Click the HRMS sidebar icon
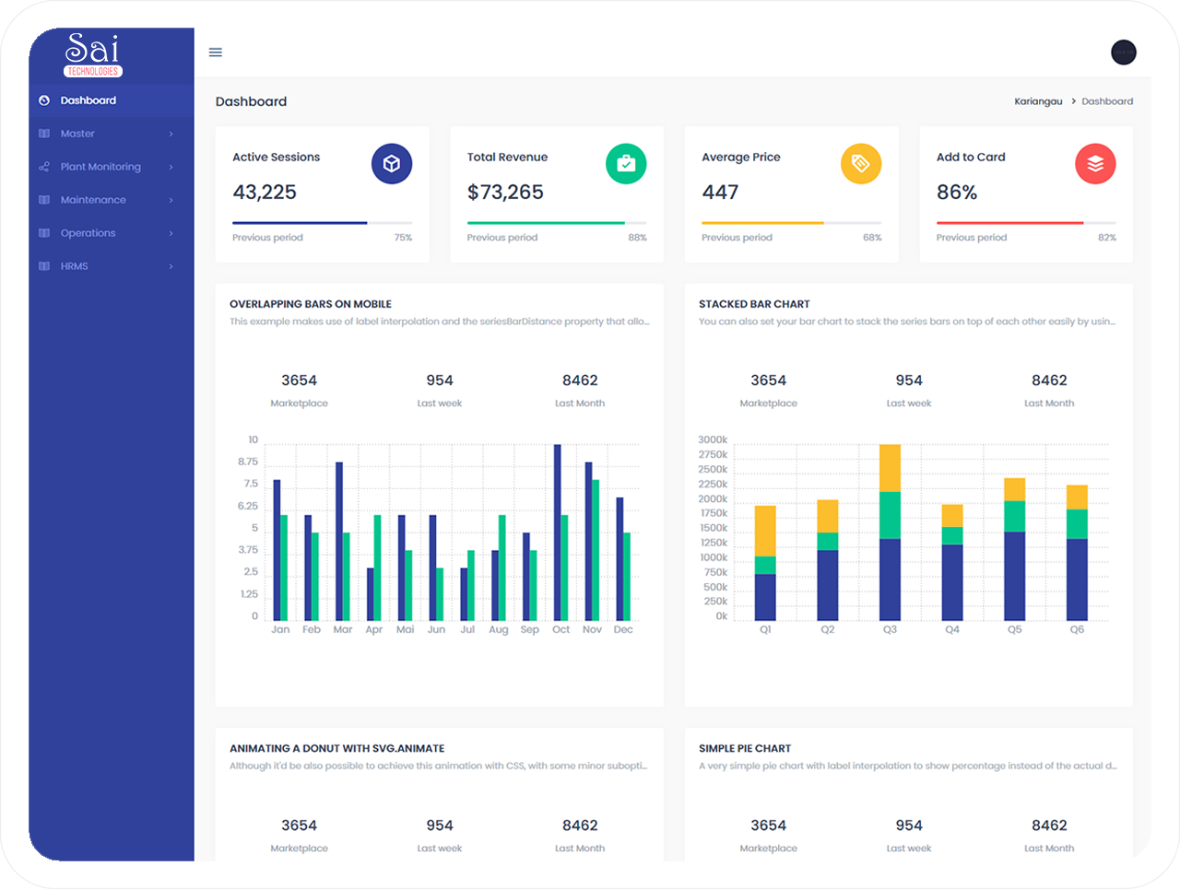Viewport: 1180px width, 889px height. pos(44,266)
